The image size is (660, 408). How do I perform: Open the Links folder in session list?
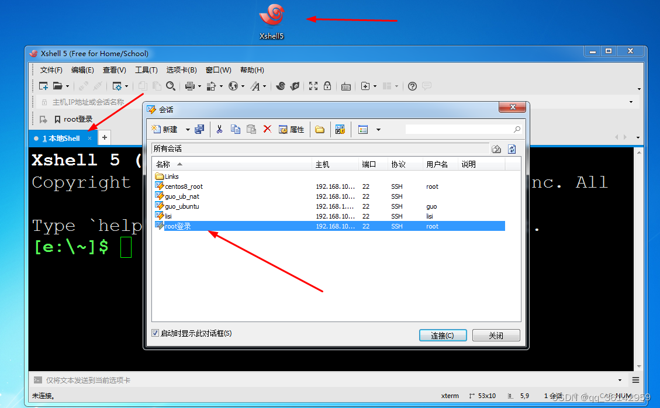click(167, 177)
